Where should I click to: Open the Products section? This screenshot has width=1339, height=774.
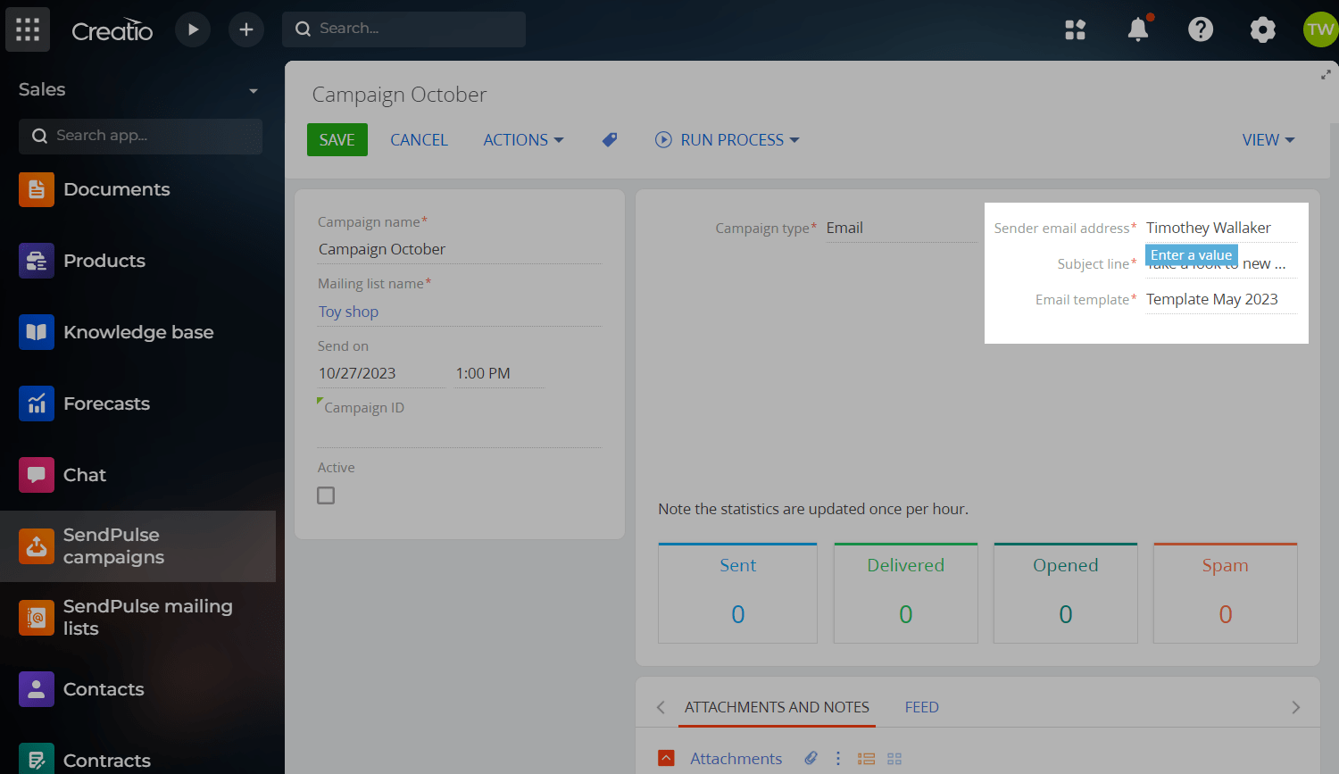138,261
